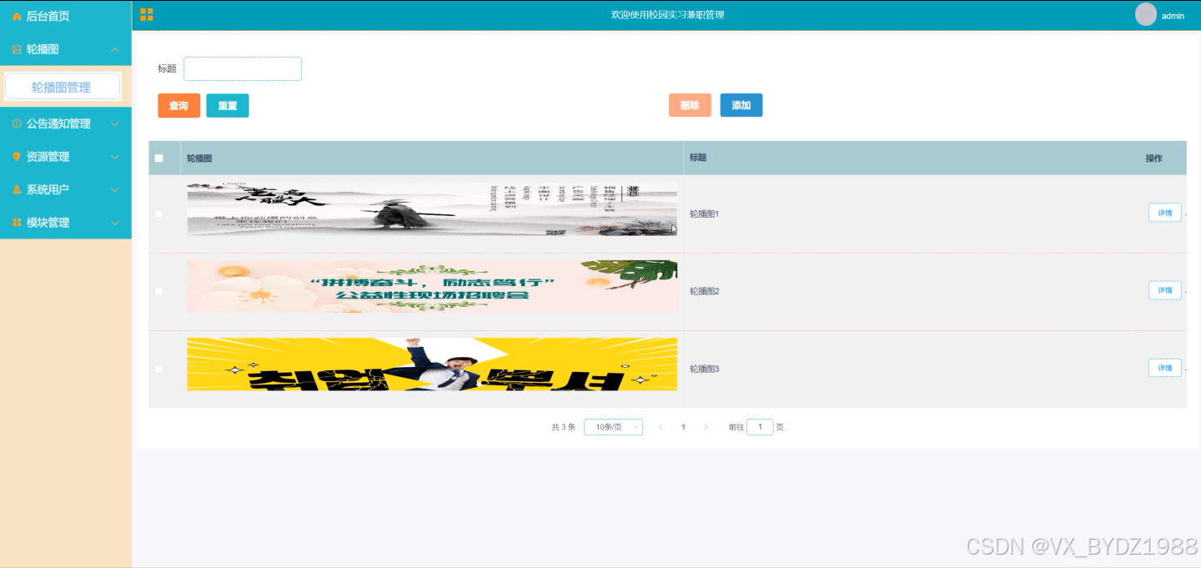1201x568 pixels.
Task: Click the user icon beside 系统用户
Action: point(17,189)
